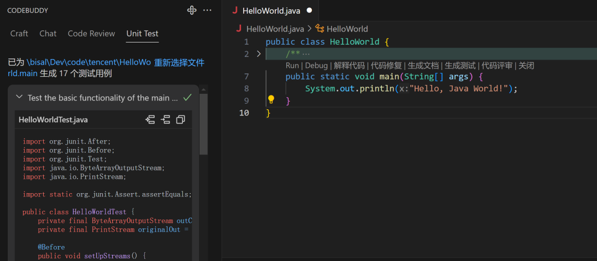Collapse the 'Test the basic functionality' test case
597x261 pixels.
coord(19,97)
